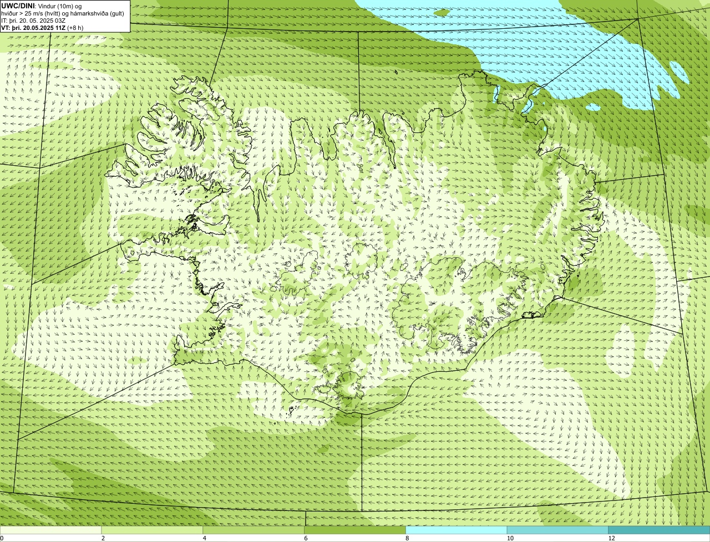710x542 pixels.
Task: Click the scale label "0"
Action: [x=2, y=538]
